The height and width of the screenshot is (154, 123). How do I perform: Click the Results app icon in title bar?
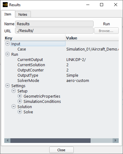pos(5,5)
